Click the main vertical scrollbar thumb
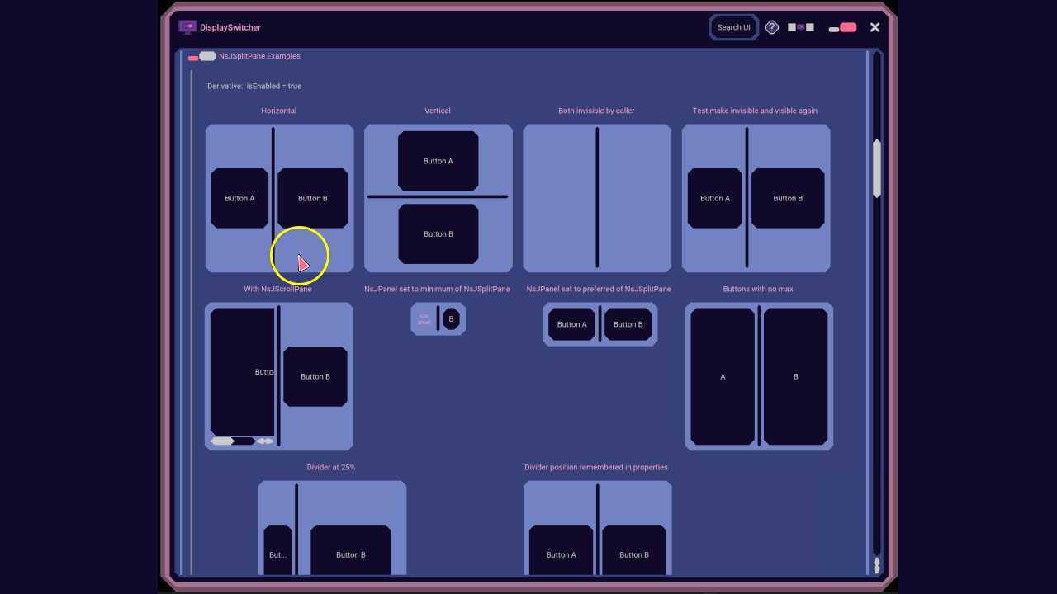The height and width of the screenshot is (594, 1057). click(877, 168)
